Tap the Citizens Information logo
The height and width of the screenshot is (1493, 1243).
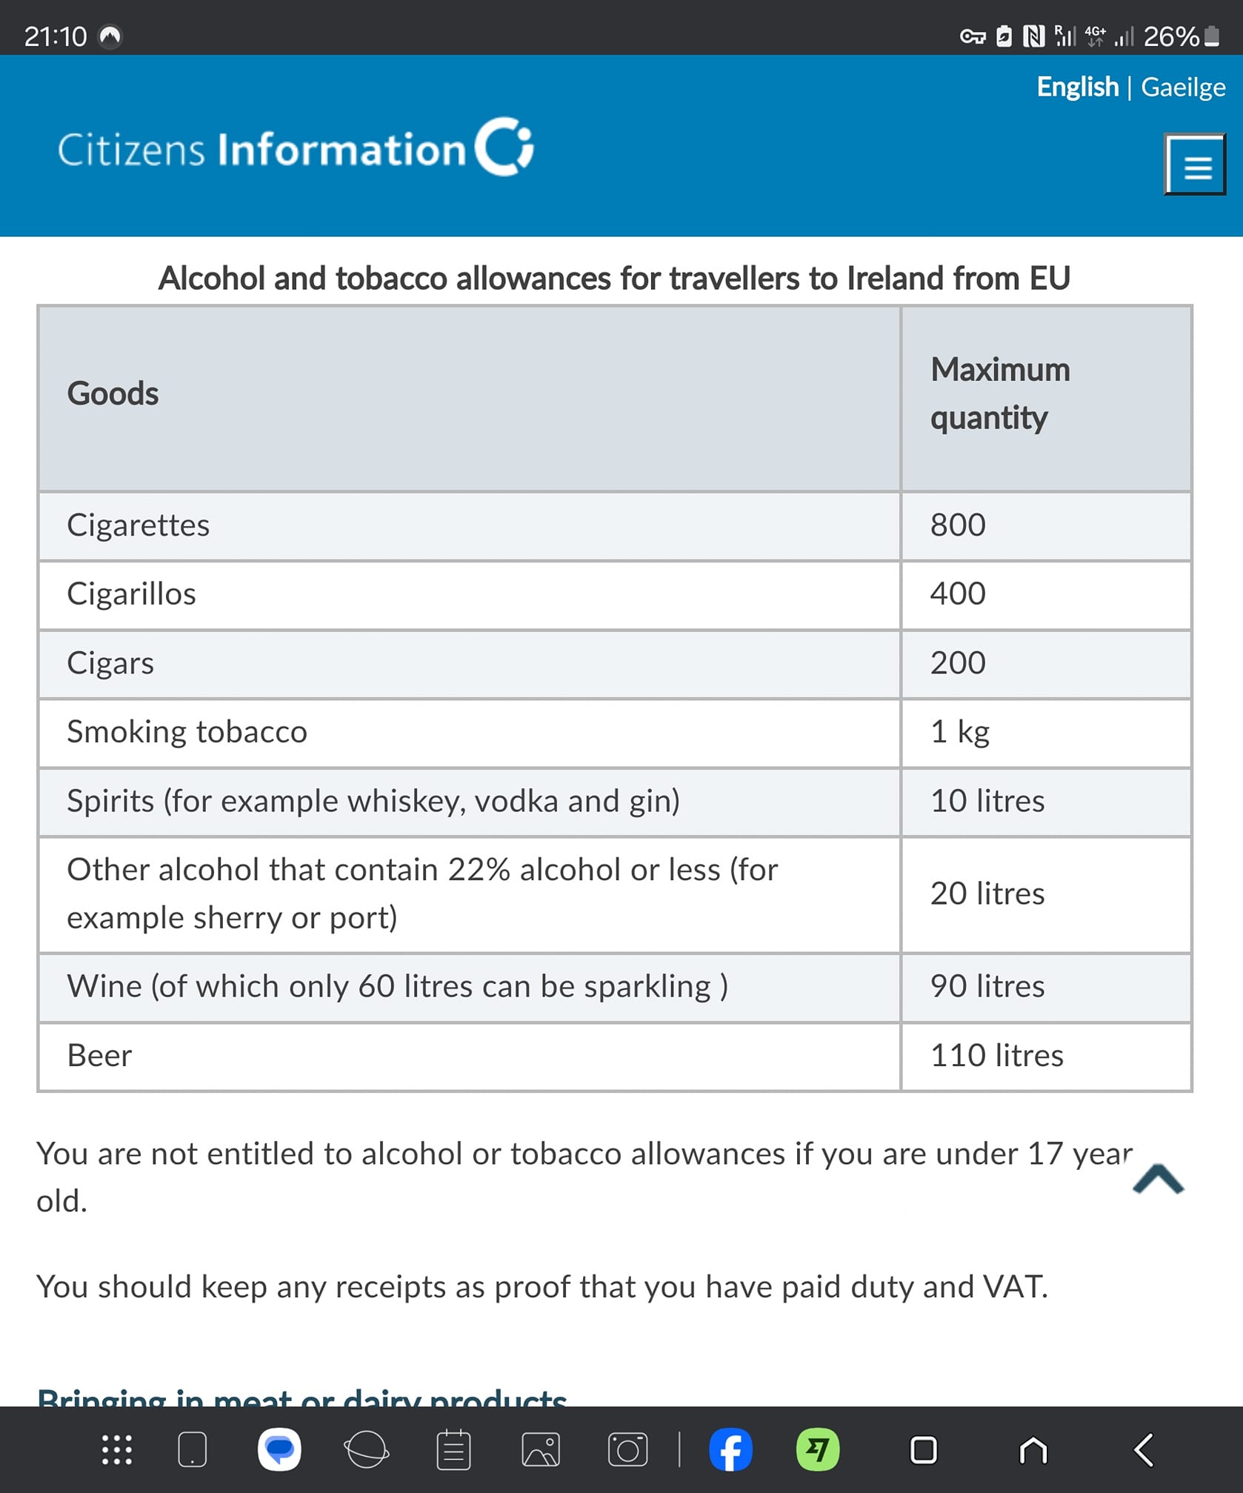(296, 147)
